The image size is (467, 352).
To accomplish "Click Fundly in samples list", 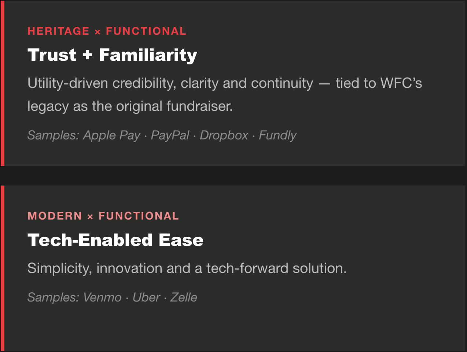I will [x=277, y=135].
